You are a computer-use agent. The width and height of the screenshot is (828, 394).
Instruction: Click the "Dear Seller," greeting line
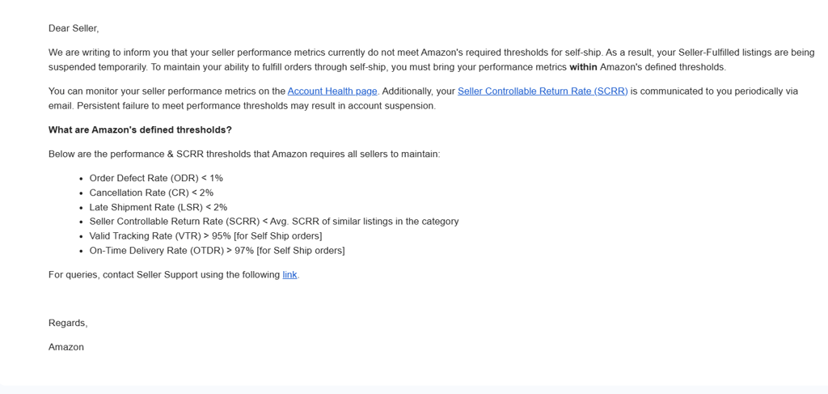74,28
